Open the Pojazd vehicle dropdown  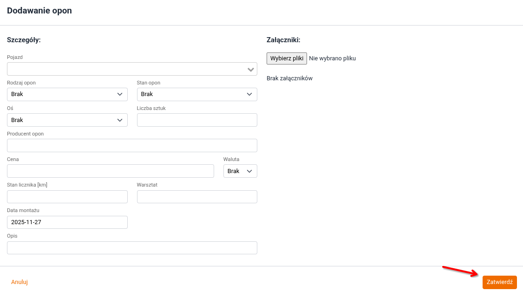[x=125, y=69]
